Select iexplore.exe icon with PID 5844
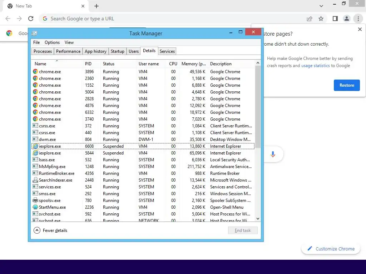 click(35, 153)
